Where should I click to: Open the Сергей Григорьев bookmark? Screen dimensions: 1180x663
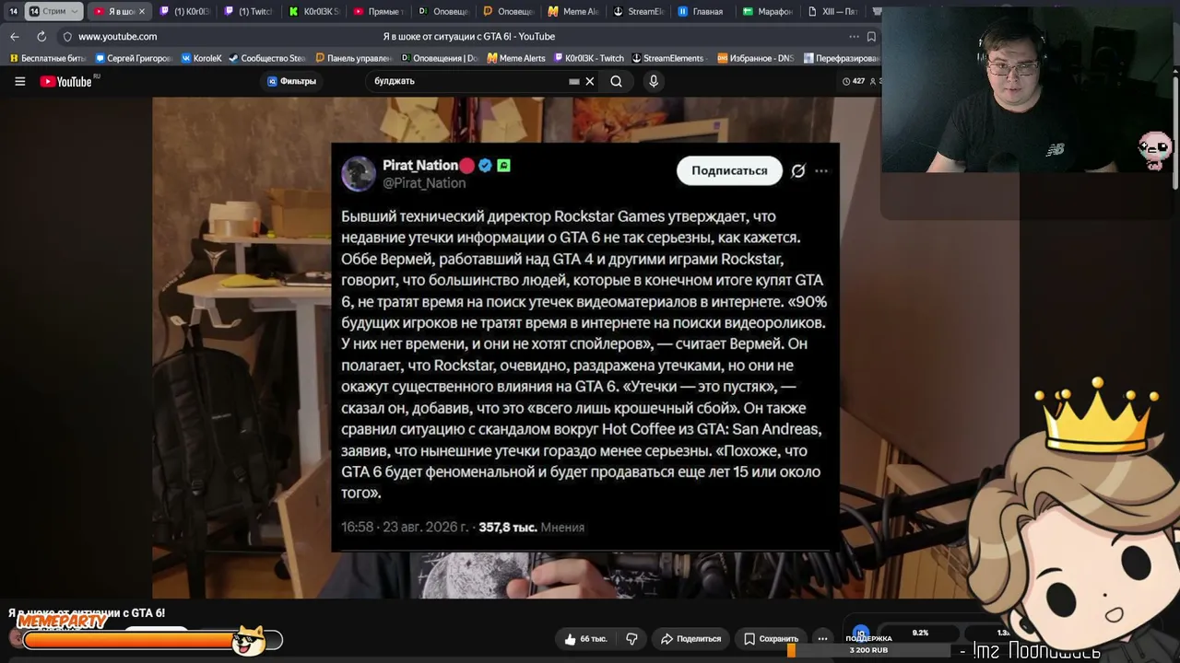pos(134,58)
